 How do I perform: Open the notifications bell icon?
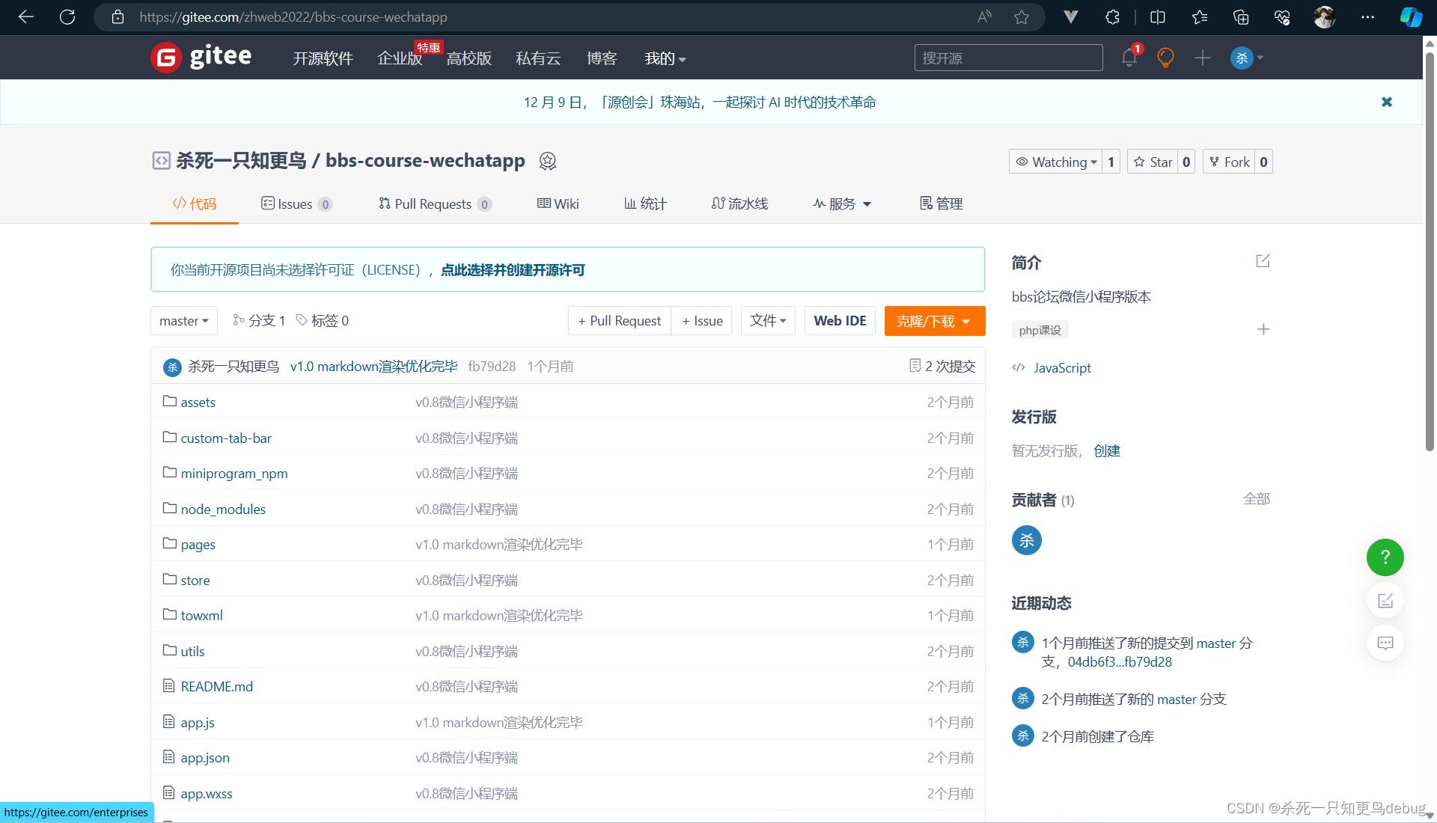[x=1130, y=58]
